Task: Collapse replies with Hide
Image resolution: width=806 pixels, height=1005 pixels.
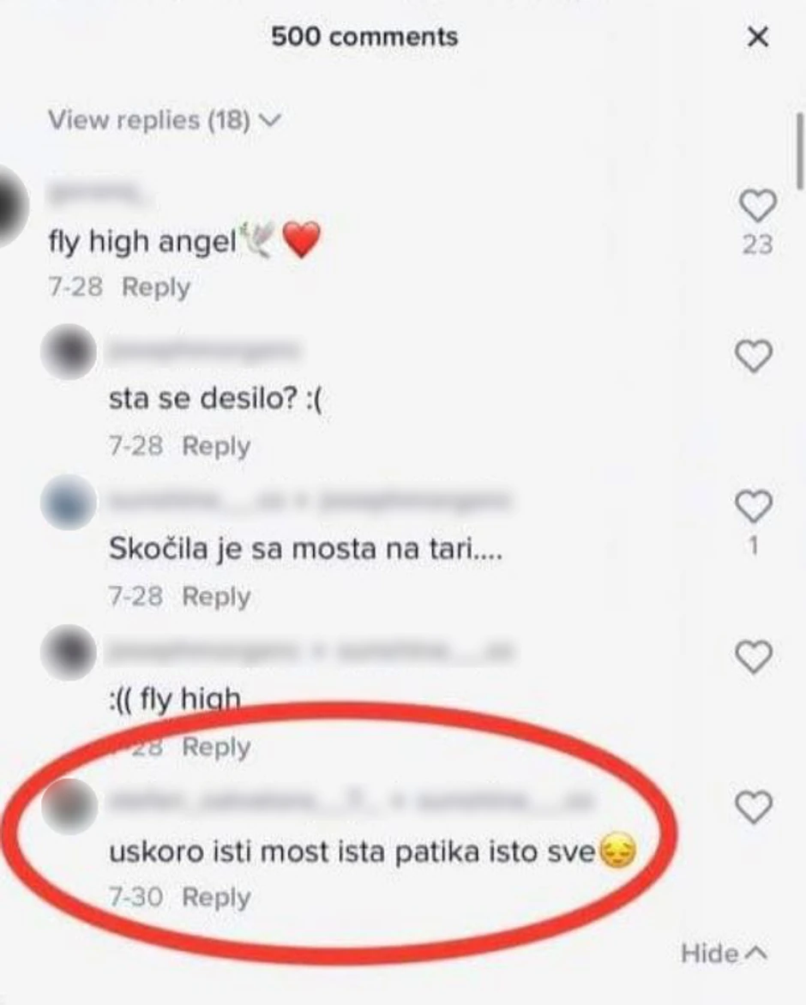Action: pos(724,954)
